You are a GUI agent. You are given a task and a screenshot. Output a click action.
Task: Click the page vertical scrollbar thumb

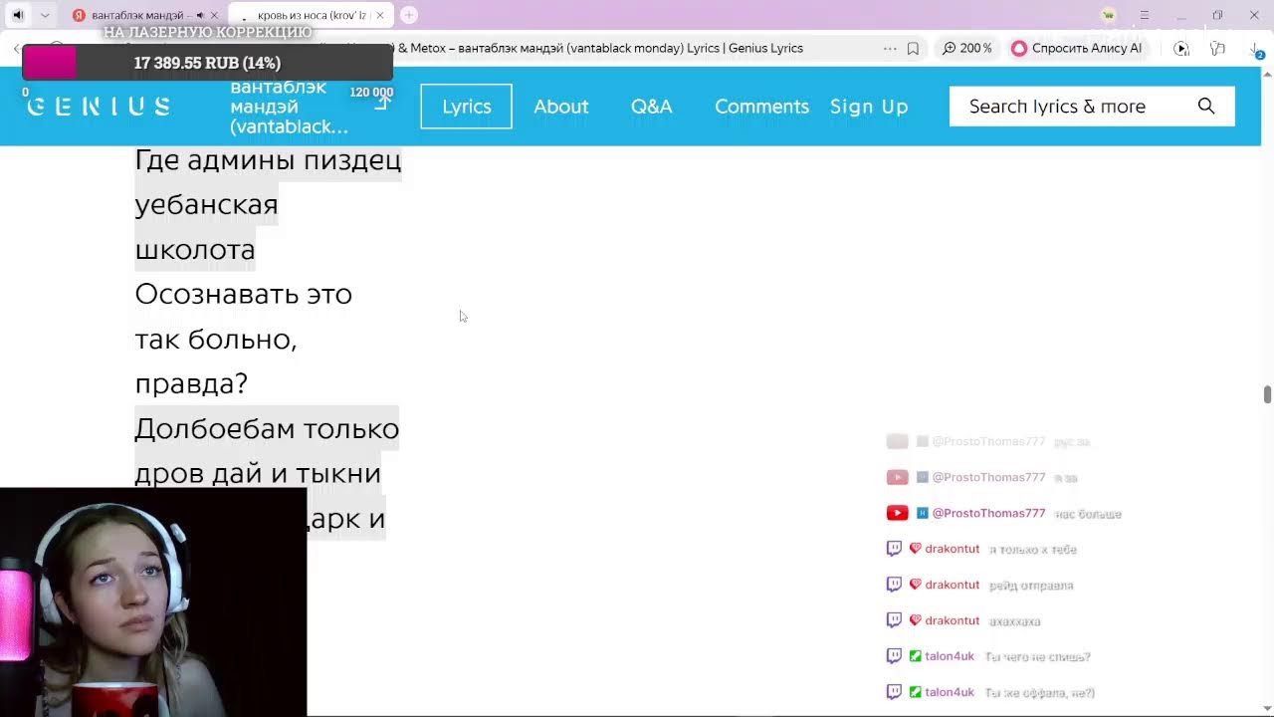coord(1267,393)
